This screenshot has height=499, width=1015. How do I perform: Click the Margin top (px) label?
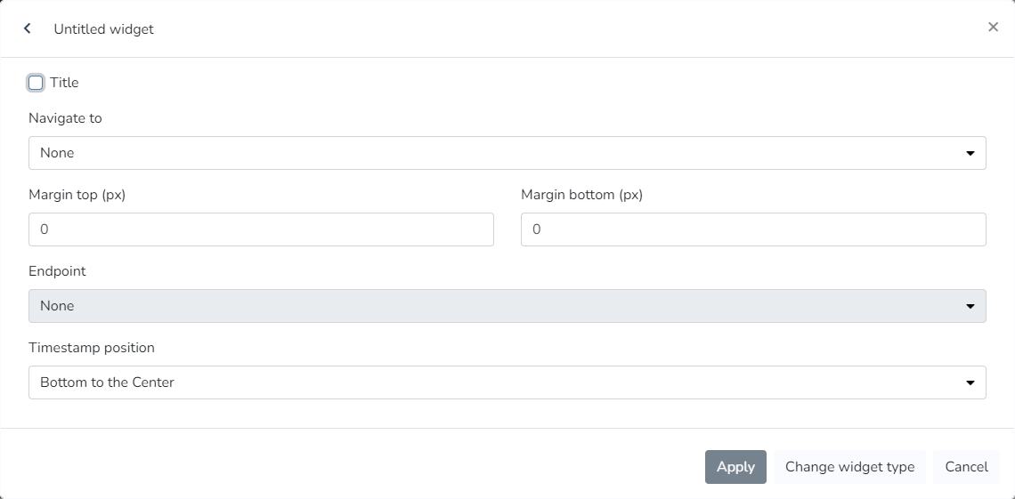(77, 195)
